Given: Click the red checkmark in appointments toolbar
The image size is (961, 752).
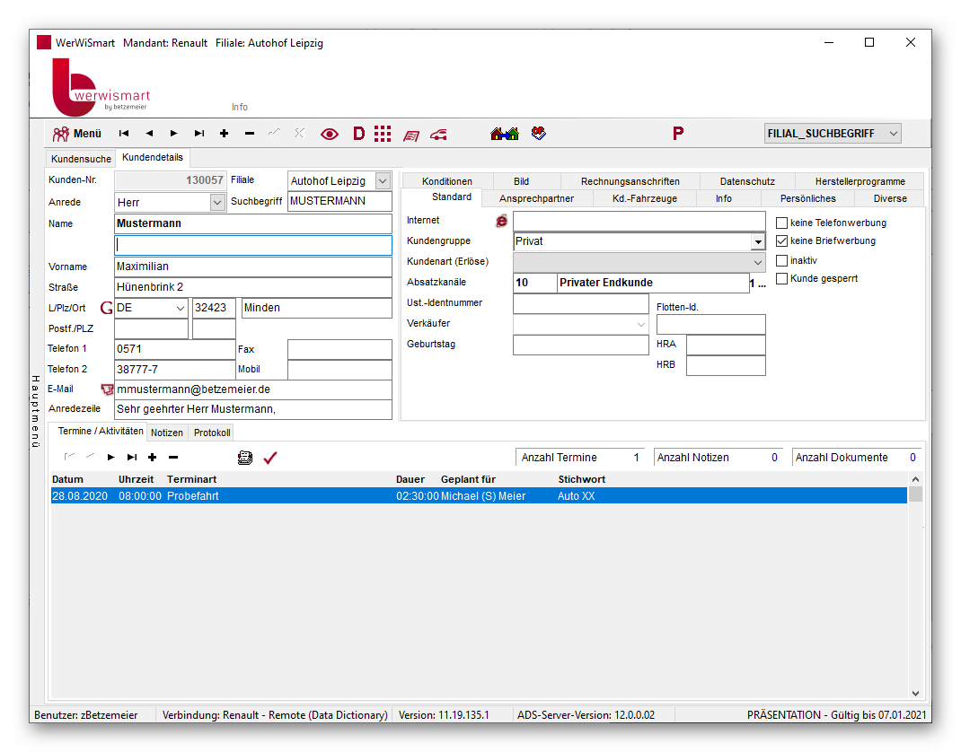Looking at the screenshot, I should [x=270, y=458].
